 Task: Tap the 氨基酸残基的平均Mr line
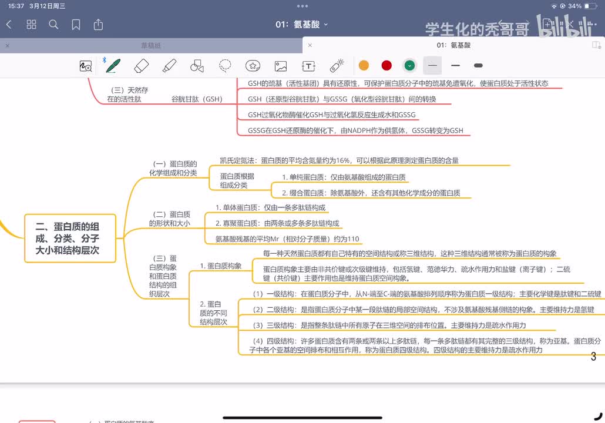coord(287,239)
